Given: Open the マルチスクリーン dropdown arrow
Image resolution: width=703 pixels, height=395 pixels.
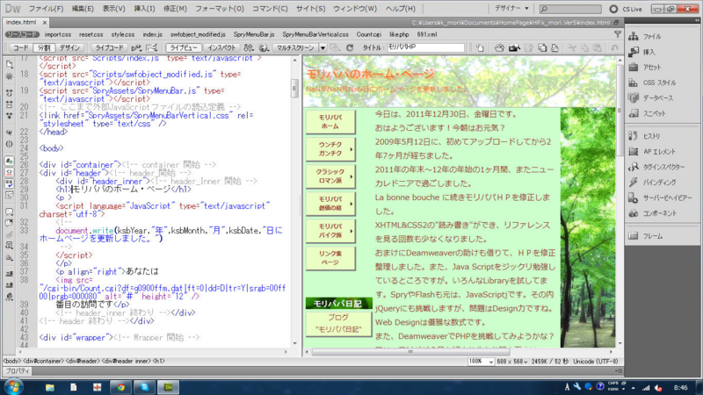Looking at the screenshot, I should [323, 47].
